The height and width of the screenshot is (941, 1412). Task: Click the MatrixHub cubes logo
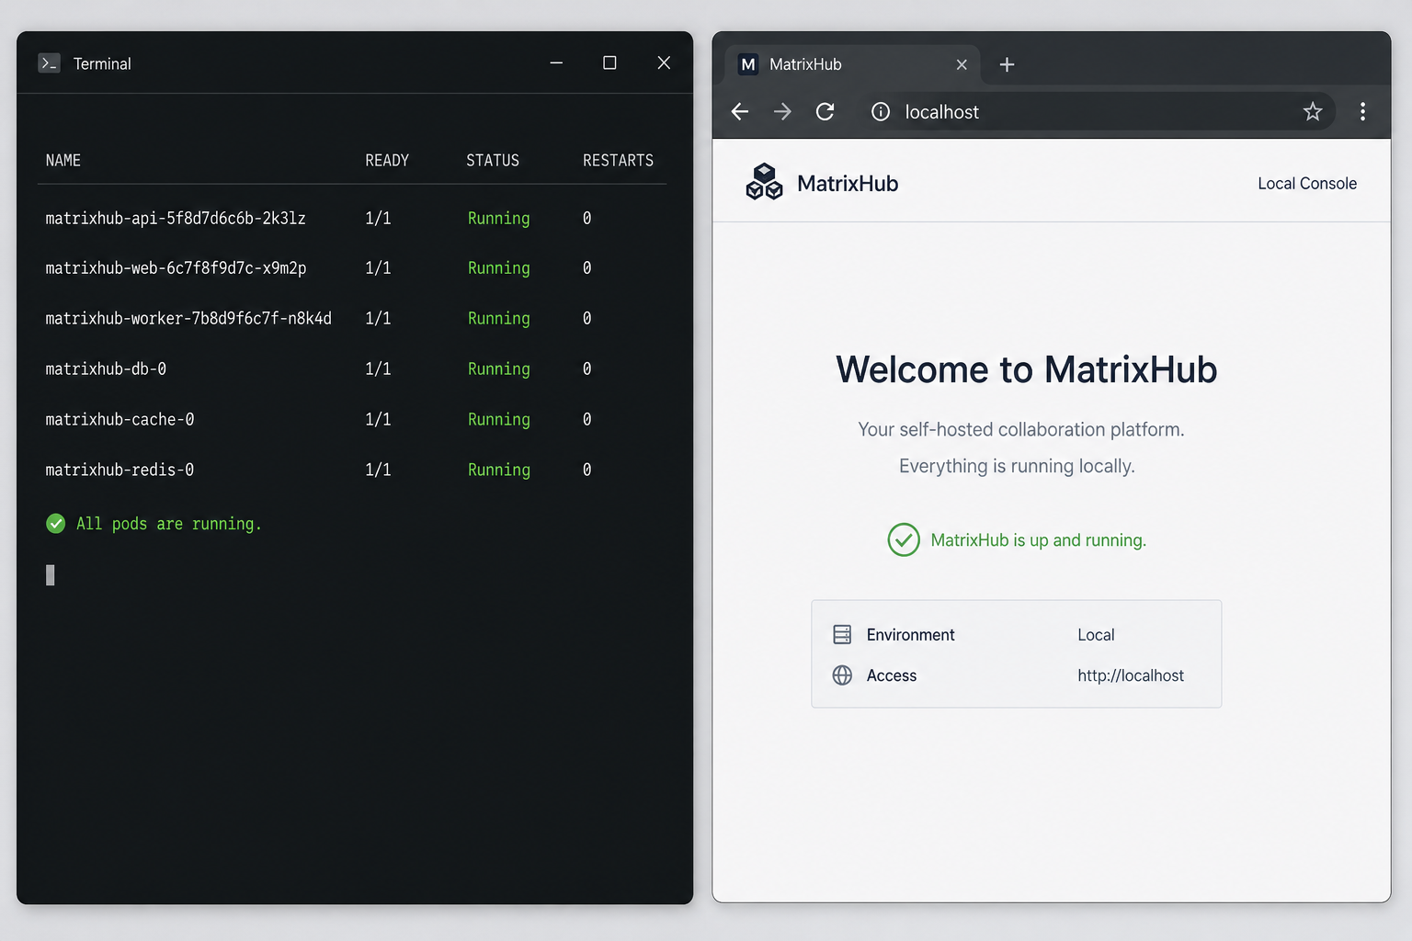click(x=764, y=182)
